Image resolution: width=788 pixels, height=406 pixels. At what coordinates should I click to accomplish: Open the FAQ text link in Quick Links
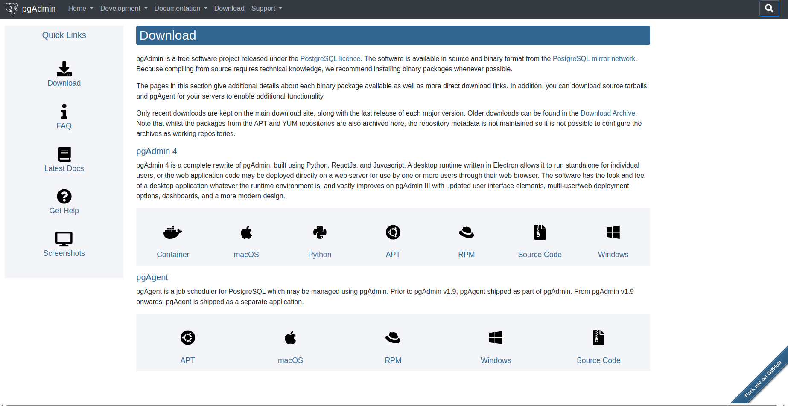(x=64, y=126)
